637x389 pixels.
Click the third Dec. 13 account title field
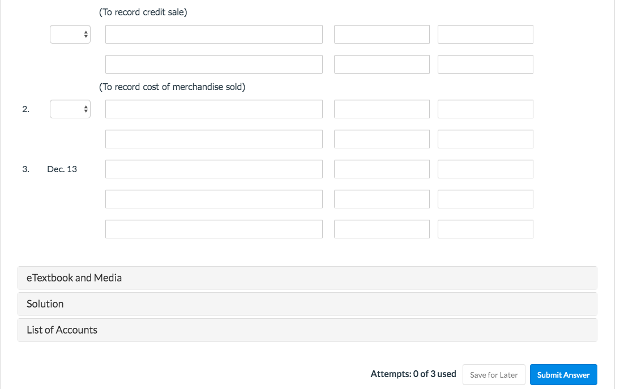213,229
